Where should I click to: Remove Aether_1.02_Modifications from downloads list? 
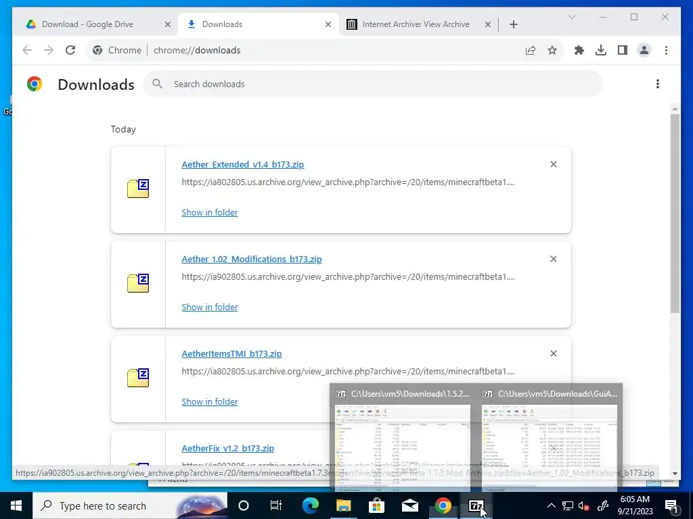pyautogui.click(x=554, y=259)
